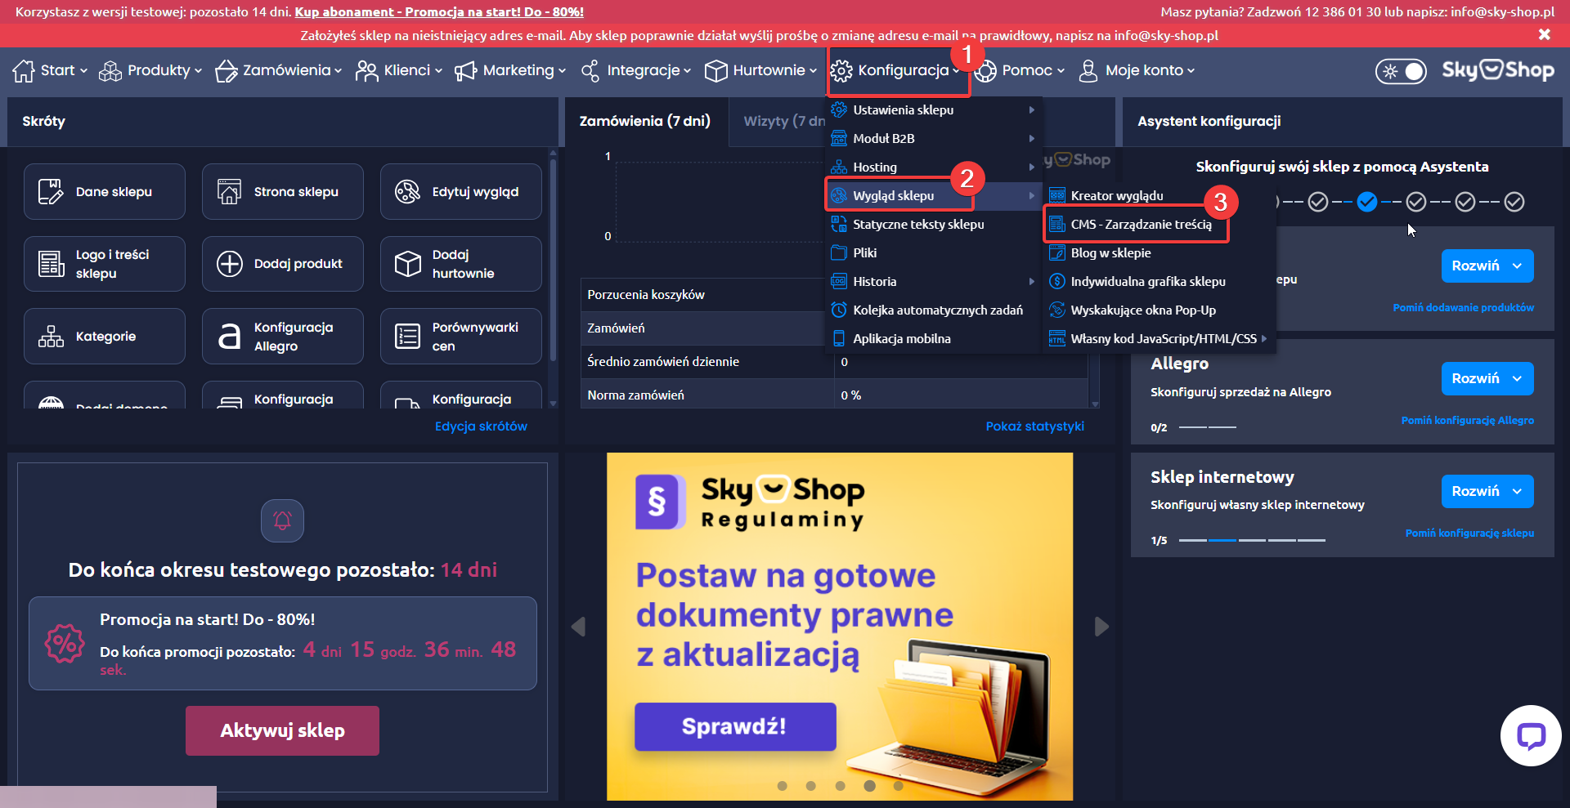1570x808 pixels.
Task: Toggle the light/dark theme switch
Action: [1401, 71]
